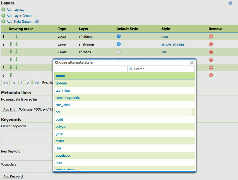Remove the sf:roads layer with red icon
Screen dimensions: 238x180
tap(211, 52)
